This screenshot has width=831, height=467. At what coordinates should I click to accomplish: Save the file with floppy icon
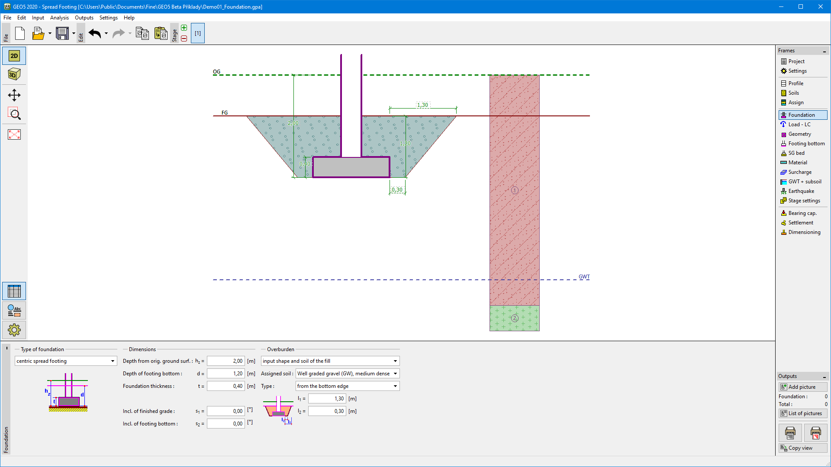[62, 33]
